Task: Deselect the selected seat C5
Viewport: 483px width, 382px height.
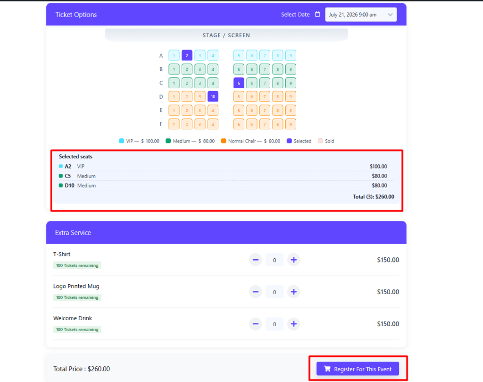Action: point(239,83)
